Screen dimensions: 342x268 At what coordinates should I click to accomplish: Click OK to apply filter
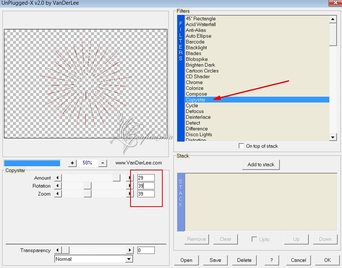point(327,260)
